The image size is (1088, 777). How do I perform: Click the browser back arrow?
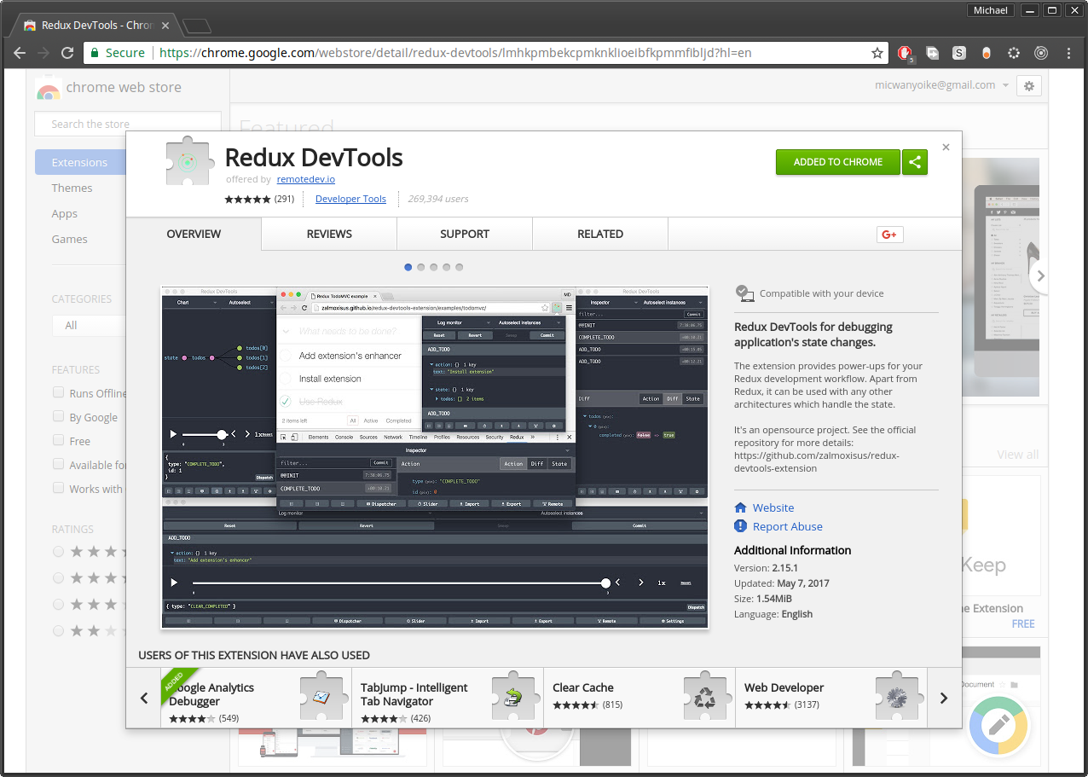[20, 53]
